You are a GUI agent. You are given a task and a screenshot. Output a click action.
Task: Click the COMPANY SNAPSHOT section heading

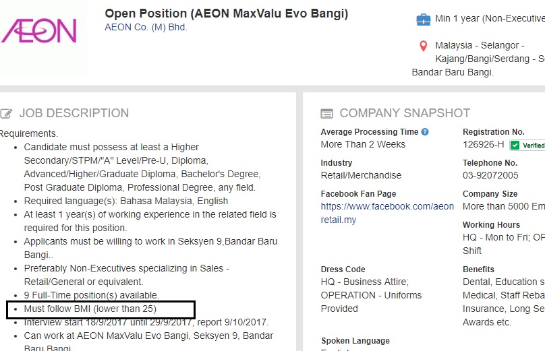(405, 113)
